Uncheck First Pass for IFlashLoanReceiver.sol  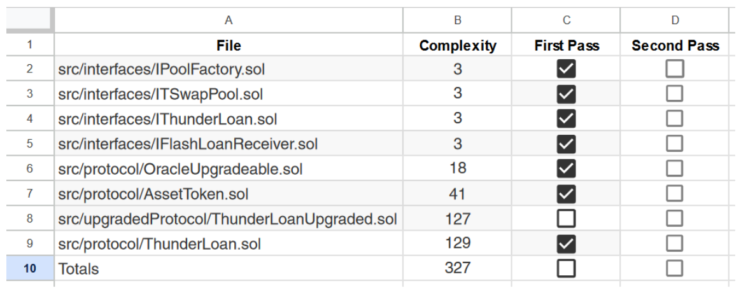pos(566,144)
